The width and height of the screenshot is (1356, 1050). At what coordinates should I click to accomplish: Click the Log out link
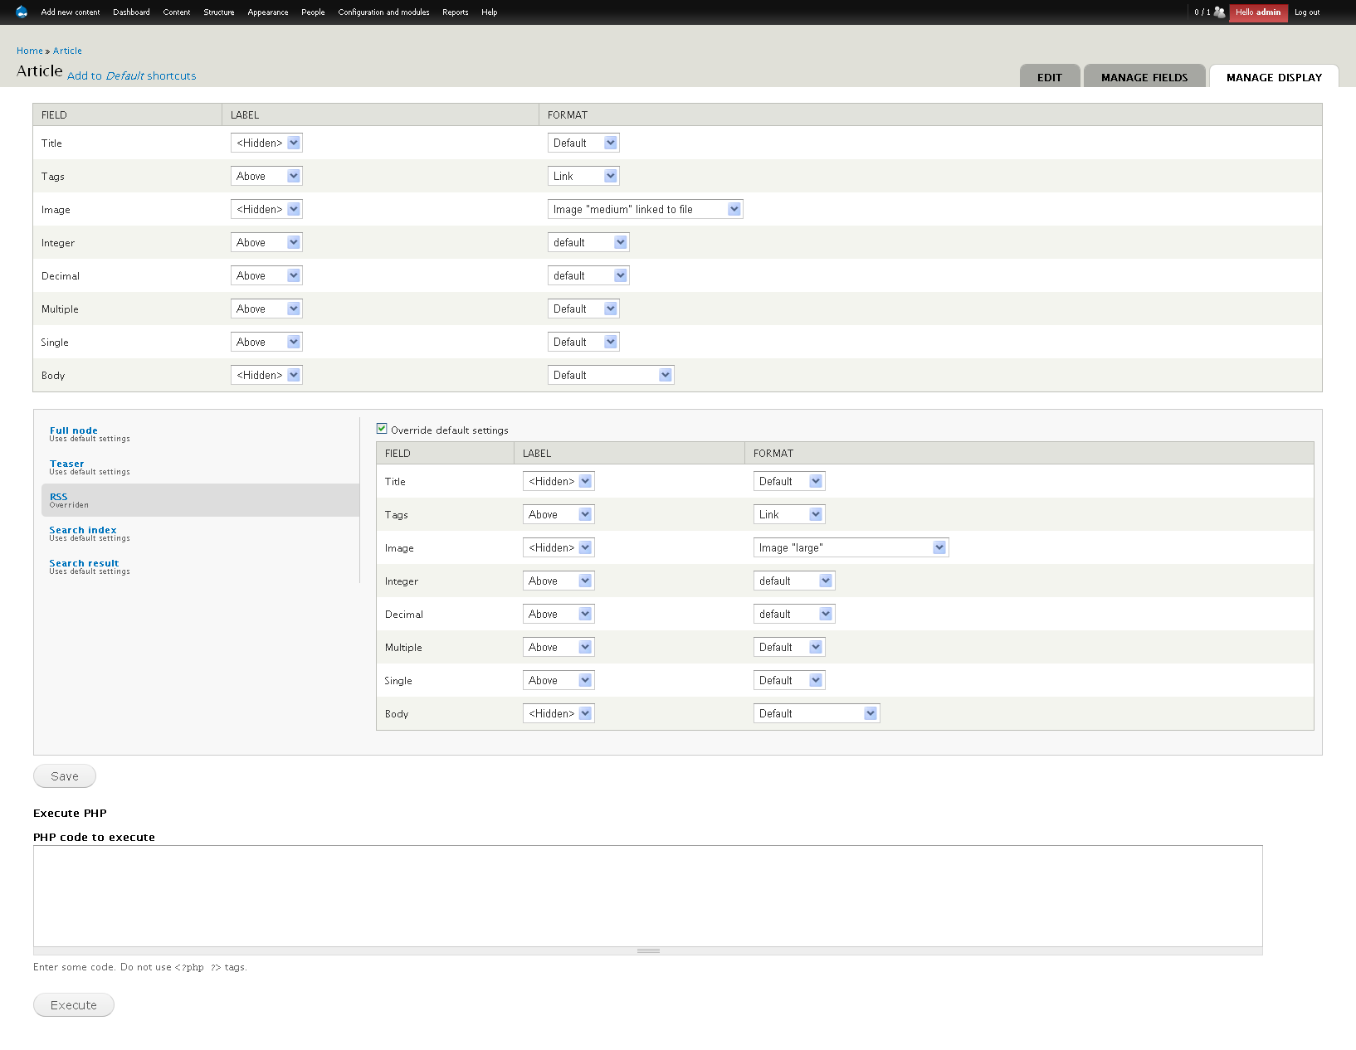[x=1306, y=12]
